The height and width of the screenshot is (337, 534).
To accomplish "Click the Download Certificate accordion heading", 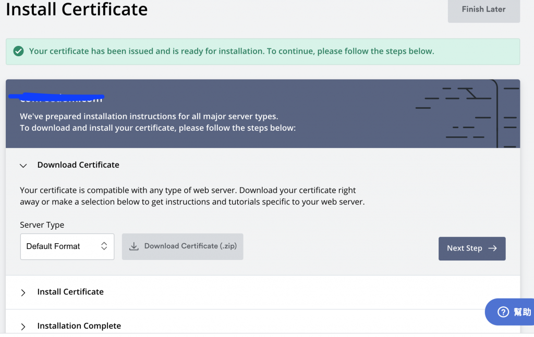I will (x=78, y=165).
